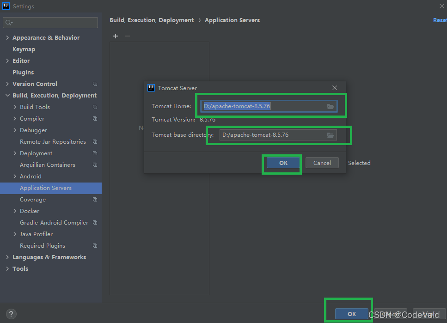Confirm Tomcat Server dialog with OK
The width and height of the screenshot is (447, 323).
coord(283,163)
